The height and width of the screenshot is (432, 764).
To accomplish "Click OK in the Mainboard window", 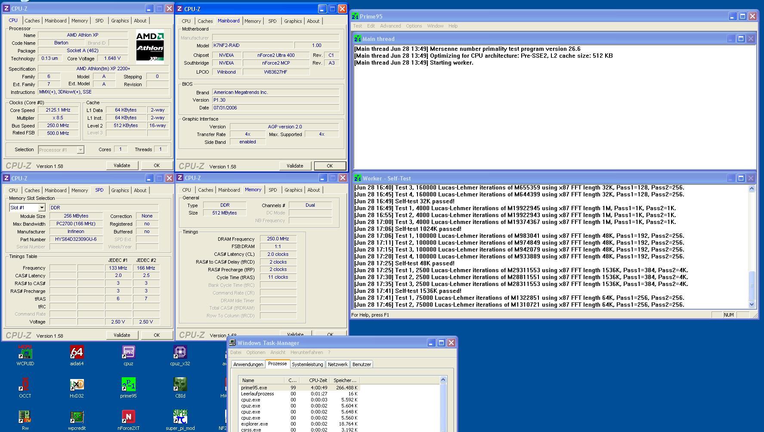I will coord(330,166).
